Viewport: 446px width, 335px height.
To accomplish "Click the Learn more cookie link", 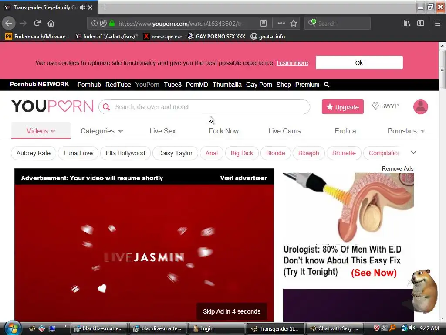I will tap(292, 63).
